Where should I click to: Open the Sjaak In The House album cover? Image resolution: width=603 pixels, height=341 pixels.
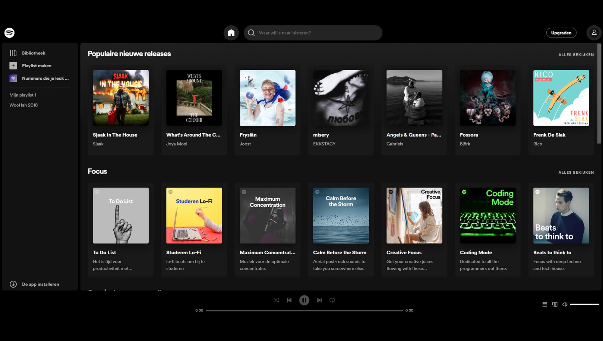tap(121, 98)
